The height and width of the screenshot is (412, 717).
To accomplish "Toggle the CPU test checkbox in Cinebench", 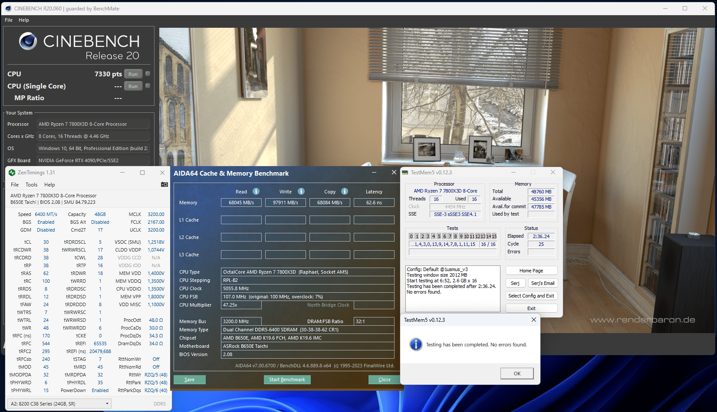I will click(148, 74).
